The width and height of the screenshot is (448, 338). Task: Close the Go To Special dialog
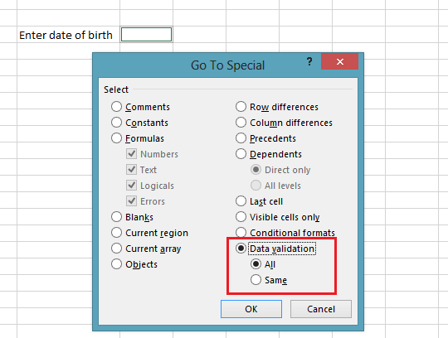click(x=339, y=61)
